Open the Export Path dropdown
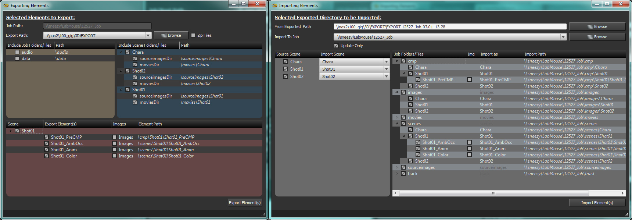This screenshot has height=220, width=632. [148, 35]
